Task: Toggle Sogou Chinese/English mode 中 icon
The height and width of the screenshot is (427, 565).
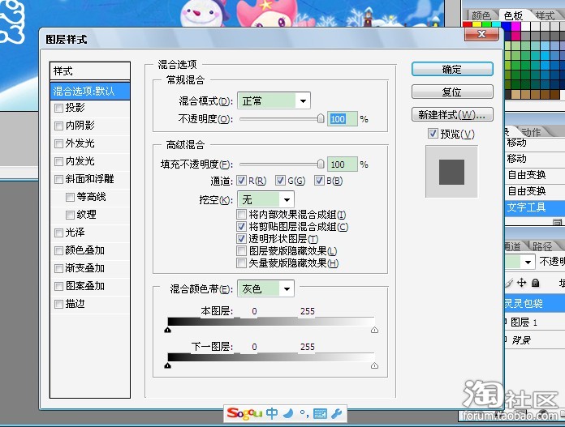Action: (272, 413)
